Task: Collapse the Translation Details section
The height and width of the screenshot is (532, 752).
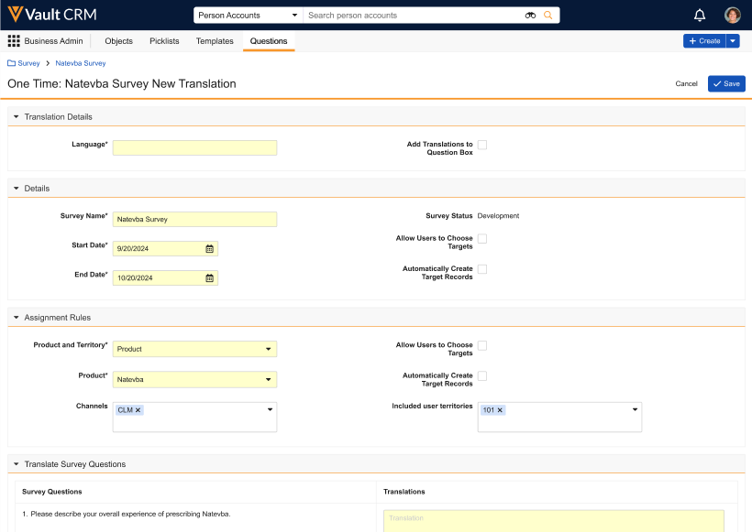Action: coord(17,117)
